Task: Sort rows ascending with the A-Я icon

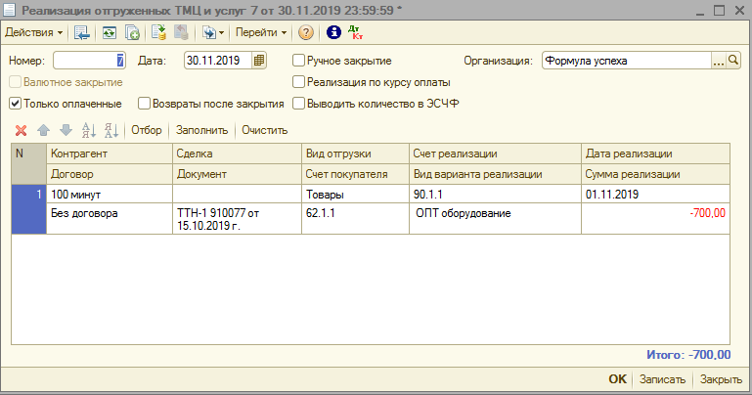Action: point(89,130)
